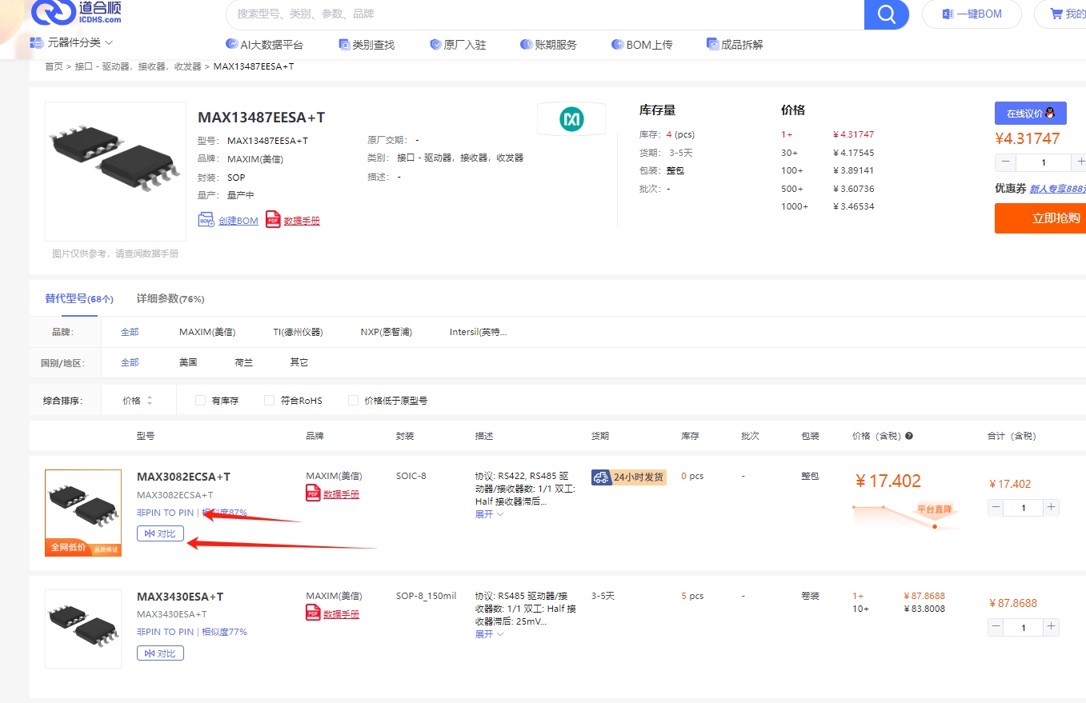Image resolution: width=1086 pixels, height=703 pixels.
Task: Click the 原厂入驻 shield icon
Action: click(435, 44)
